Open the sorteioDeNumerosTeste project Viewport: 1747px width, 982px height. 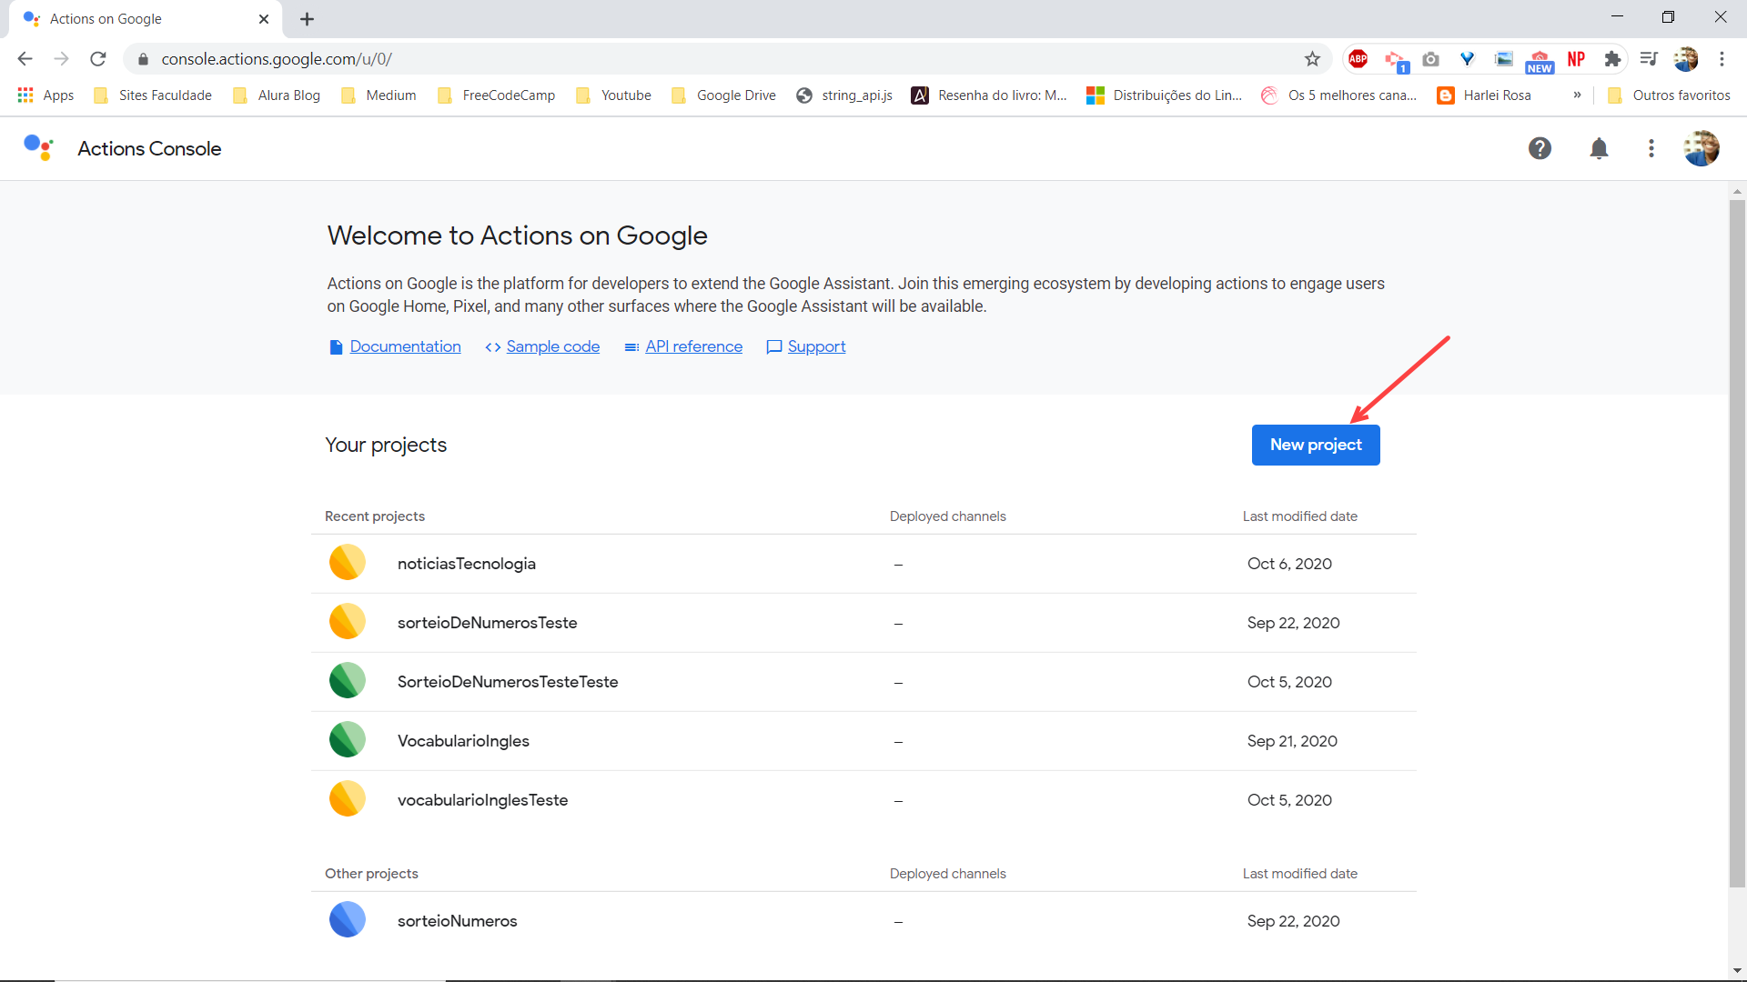(863, 623)
